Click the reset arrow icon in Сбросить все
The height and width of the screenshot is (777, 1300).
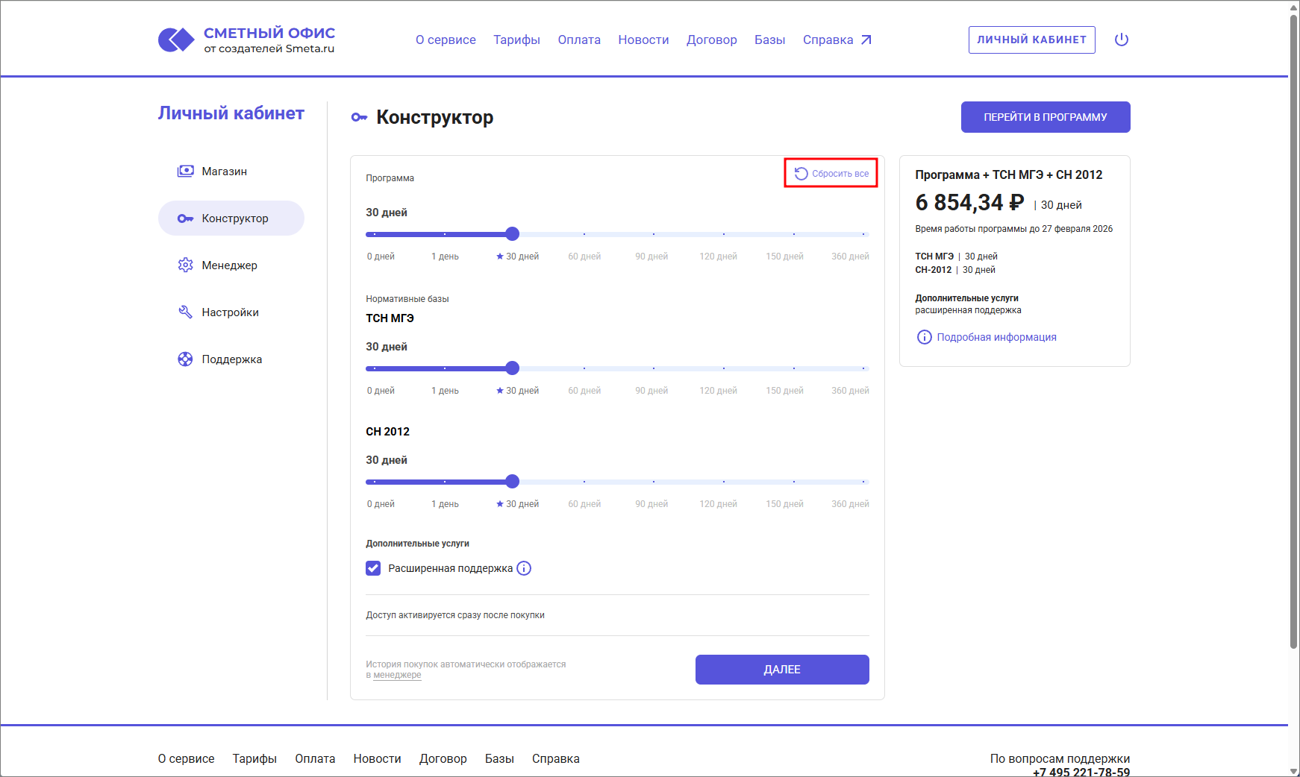[801, 173]
